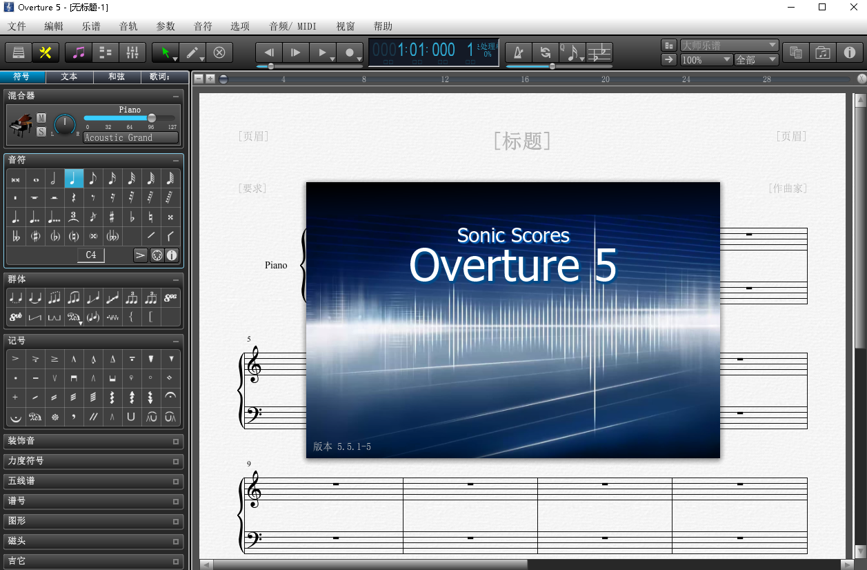The width and height of the screenshot is (867, 570).
Task: Open the score view with the pink notes icon
Action: tap(79, 52)
